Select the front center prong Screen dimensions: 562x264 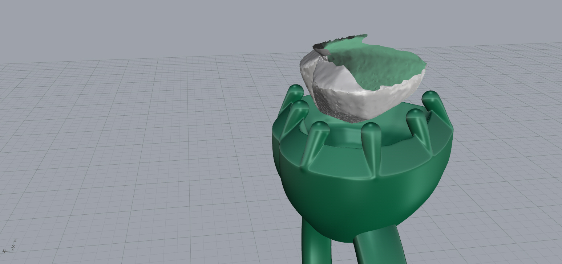point(371,149)
